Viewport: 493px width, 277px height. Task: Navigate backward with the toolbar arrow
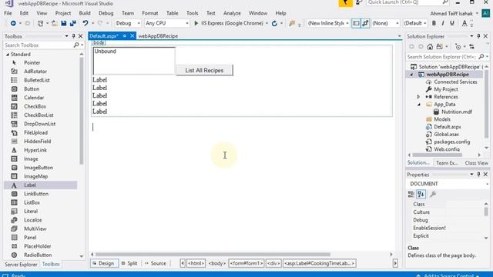point(13,23)
